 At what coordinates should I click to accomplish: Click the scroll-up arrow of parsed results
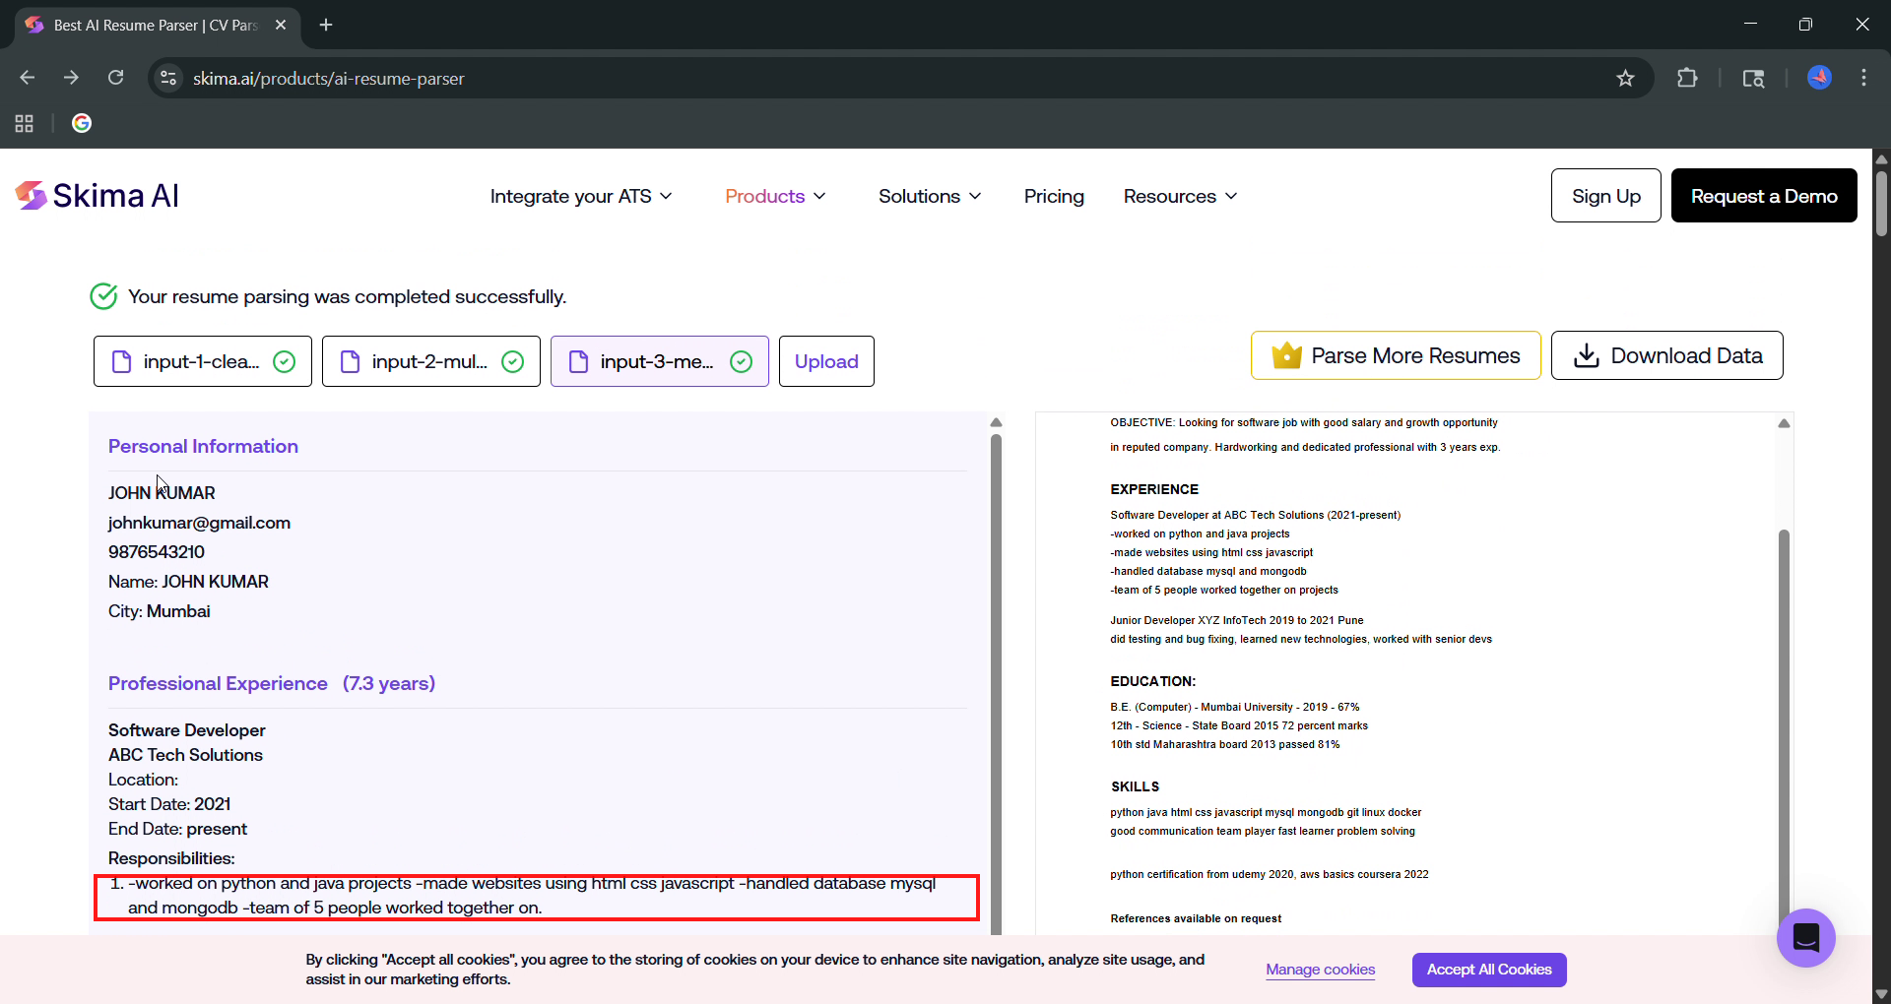click(996, 422)
